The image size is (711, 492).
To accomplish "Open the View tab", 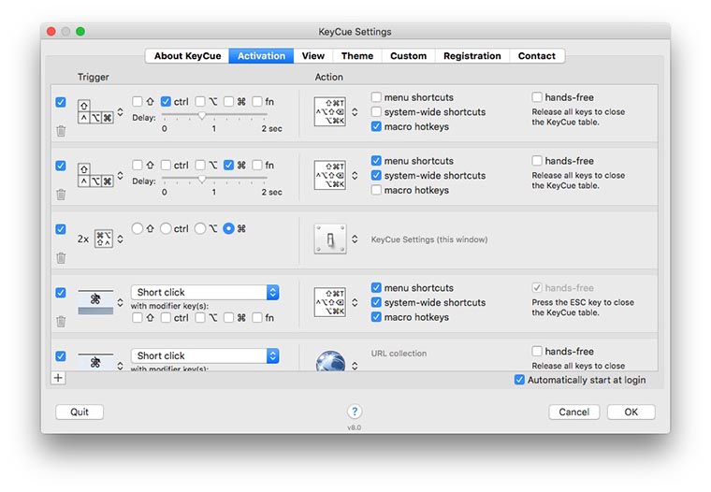I will pyautogui.click(x=312, y=56).
